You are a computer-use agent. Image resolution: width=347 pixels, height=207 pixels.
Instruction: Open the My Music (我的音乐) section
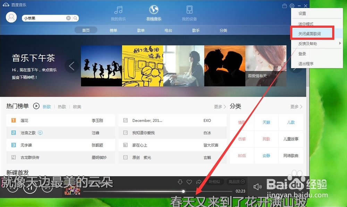[x=118, y=13]
